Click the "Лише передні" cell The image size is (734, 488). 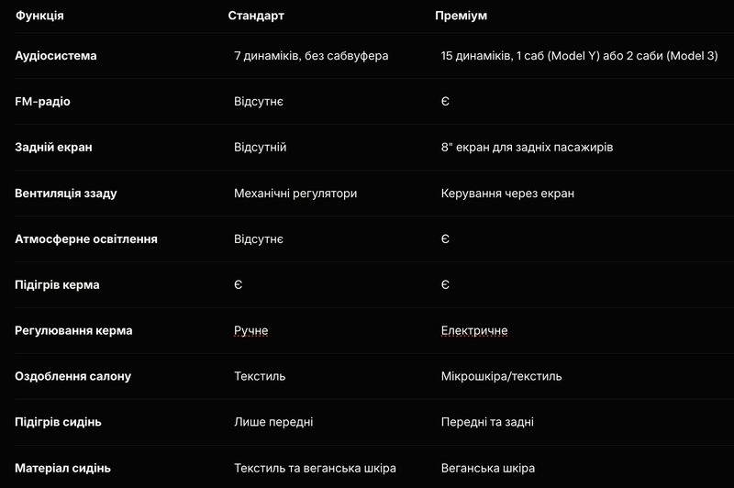tap(273, 423)
